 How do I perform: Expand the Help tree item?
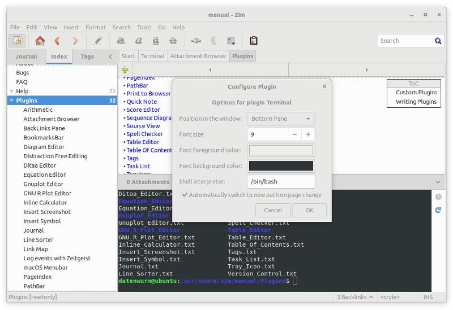[11, 91]
